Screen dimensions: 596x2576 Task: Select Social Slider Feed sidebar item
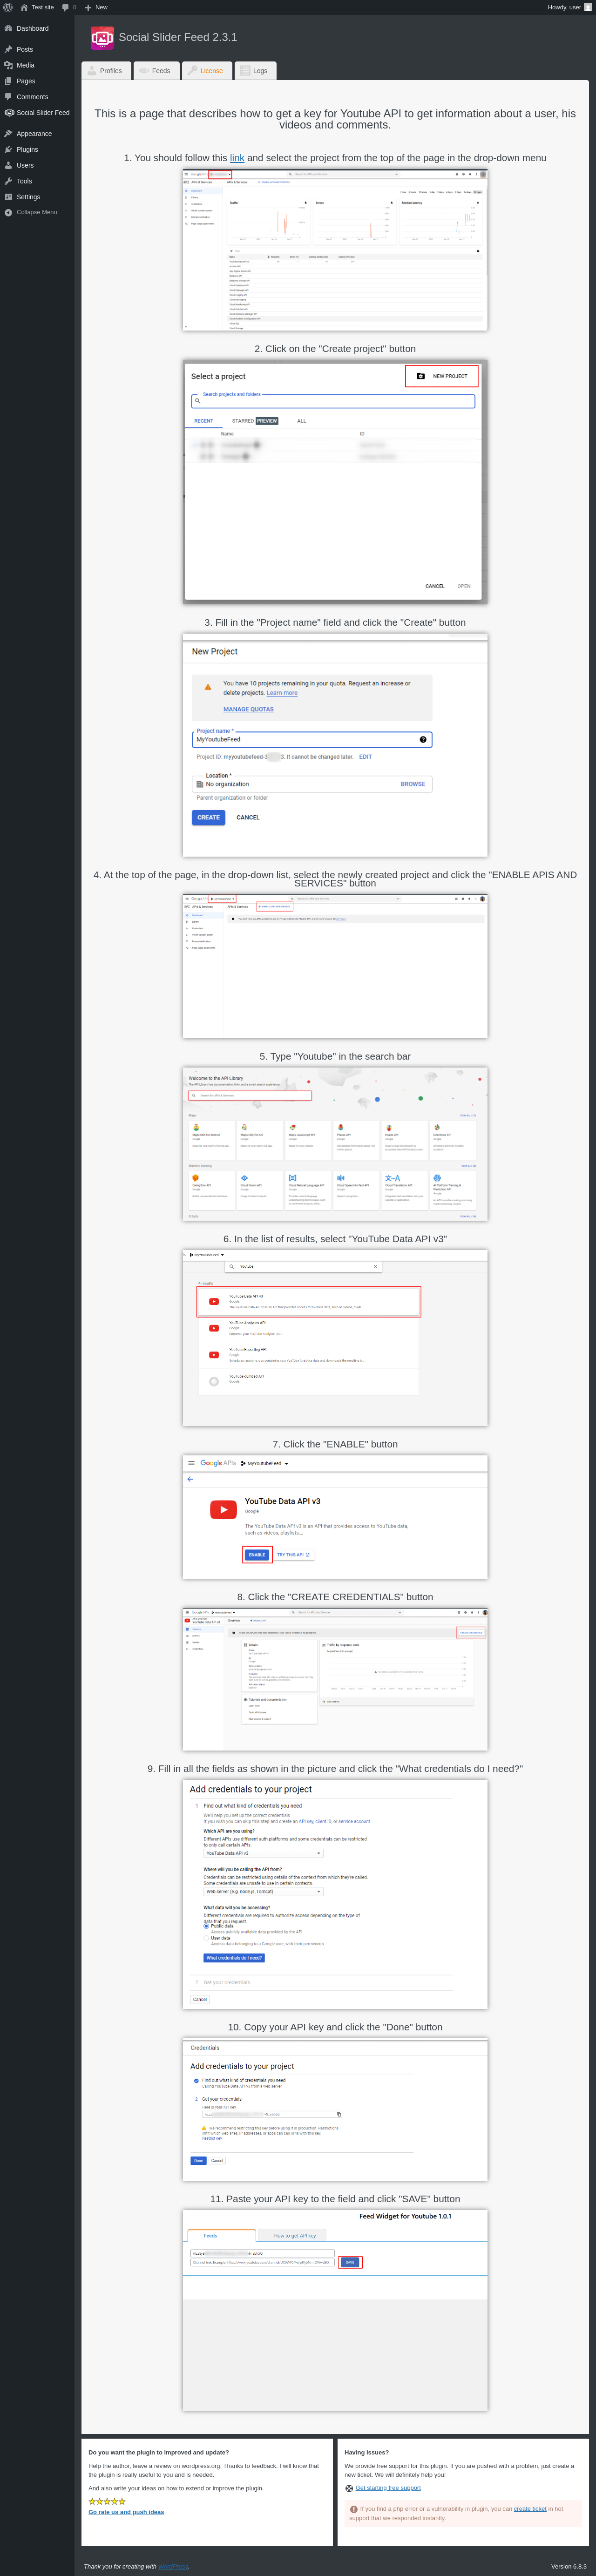[37, 113]
